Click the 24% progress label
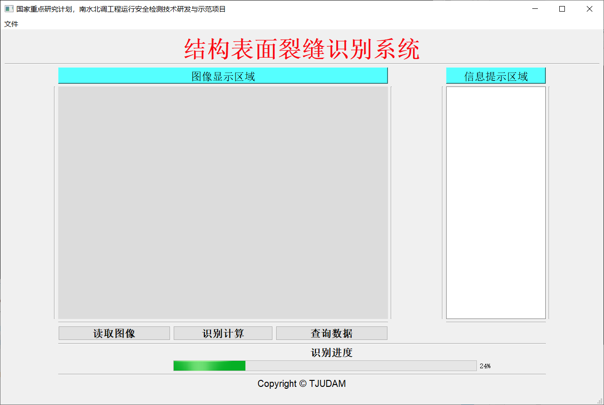The image size is (604, 405). (485, 365)
